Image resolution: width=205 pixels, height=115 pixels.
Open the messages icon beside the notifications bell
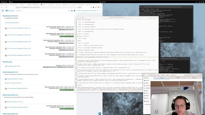pos(75,11)
